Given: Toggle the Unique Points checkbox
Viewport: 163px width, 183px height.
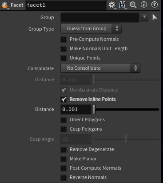Looking at the screenshot, I should click(x=64, y=58).
